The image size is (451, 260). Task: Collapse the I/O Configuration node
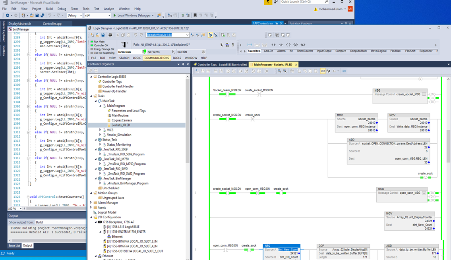[x=91, y=217]
